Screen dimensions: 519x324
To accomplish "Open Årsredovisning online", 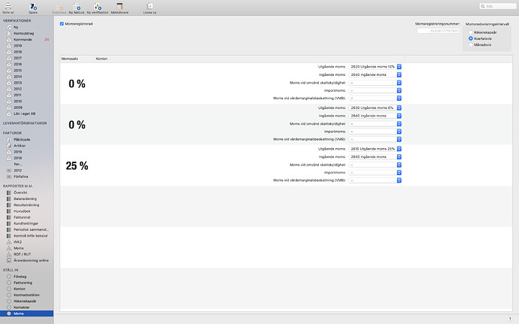I will click(31, 260).
